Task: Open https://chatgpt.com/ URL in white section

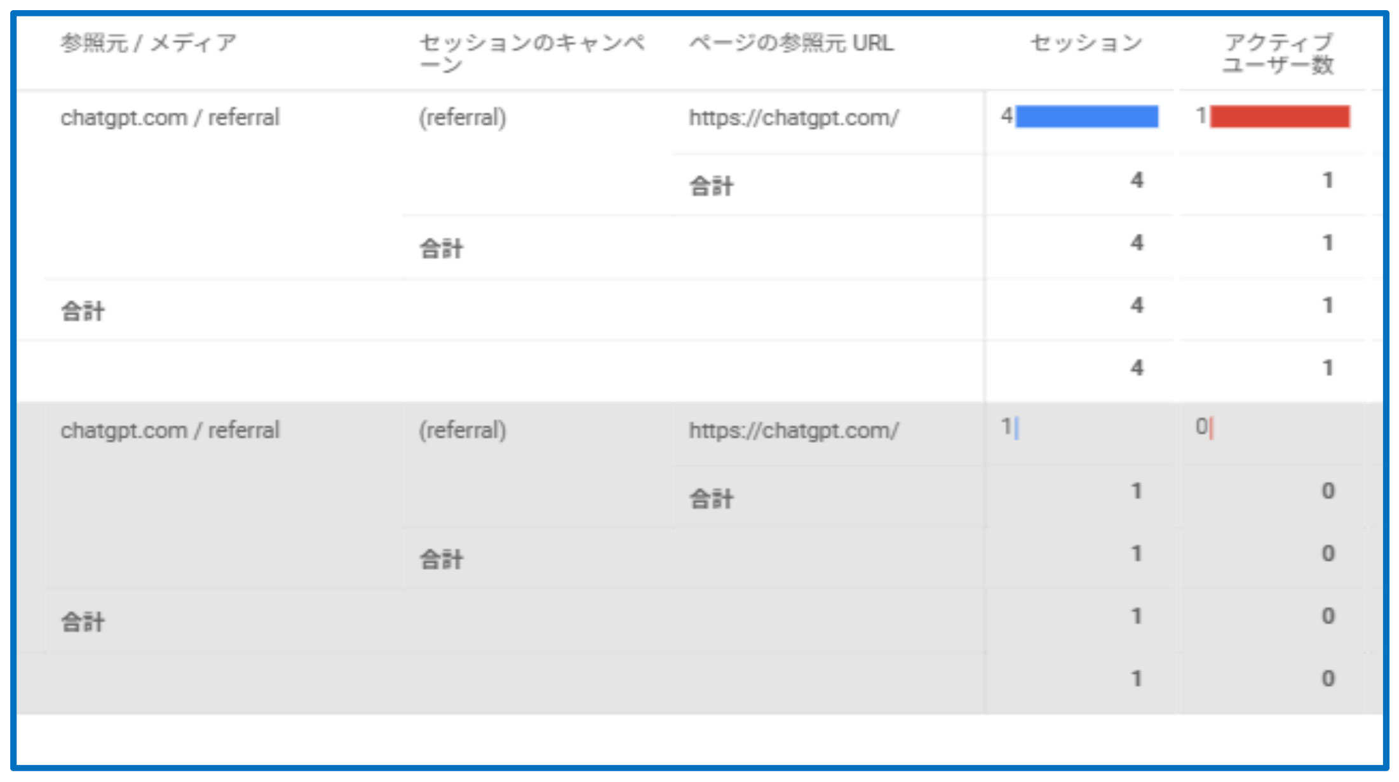Action: 794,118
